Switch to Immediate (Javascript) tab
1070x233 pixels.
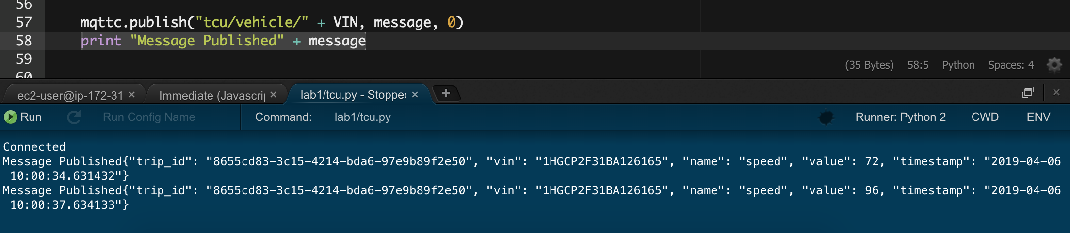click(212, 95)
